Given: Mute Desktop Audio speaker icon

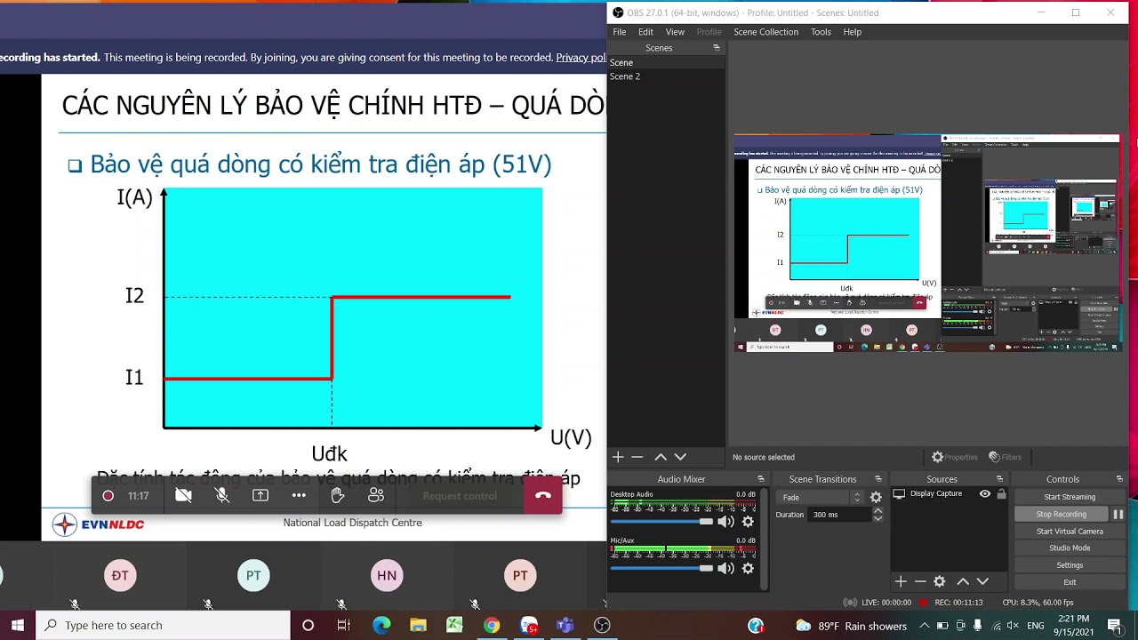Looking at the screenshot, I should (725, 522).
